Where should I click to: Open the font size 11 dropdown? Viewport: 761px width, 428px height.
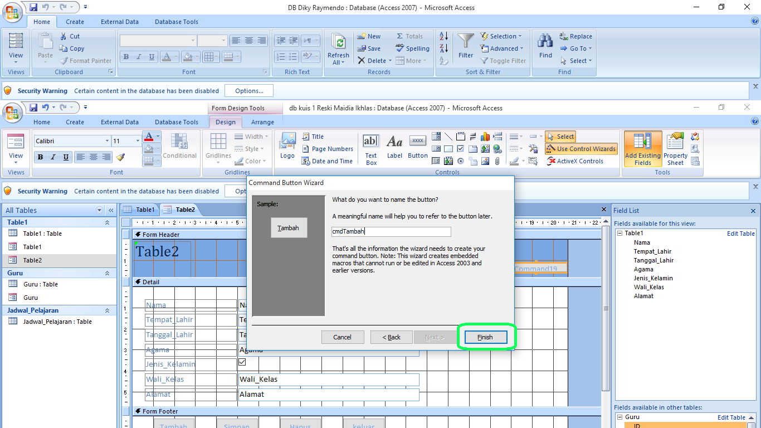click(x=138, y=141)
